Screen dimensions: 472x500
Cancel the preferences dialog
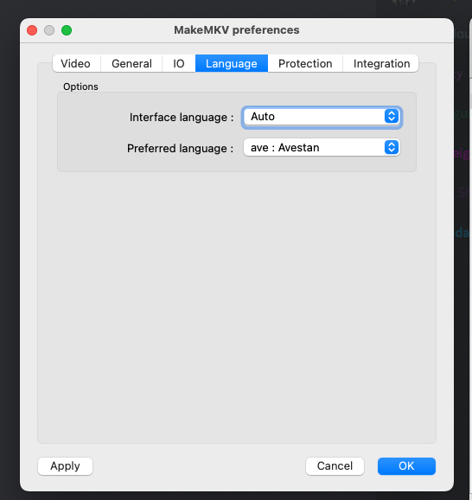click(335, 466)
